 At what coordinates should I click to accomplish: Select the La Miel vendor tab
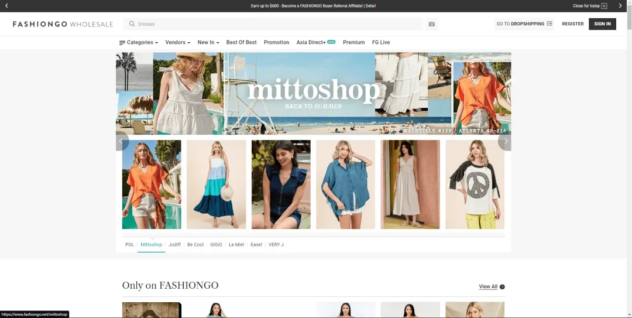[236, 244]
